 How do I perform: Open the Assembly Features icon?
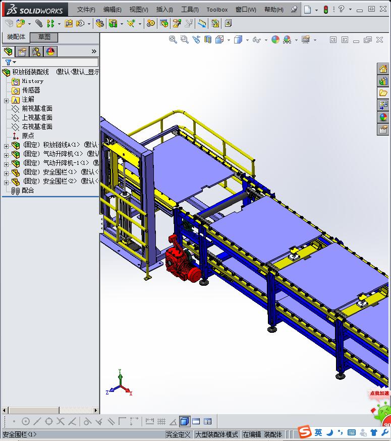click(113, 23)
